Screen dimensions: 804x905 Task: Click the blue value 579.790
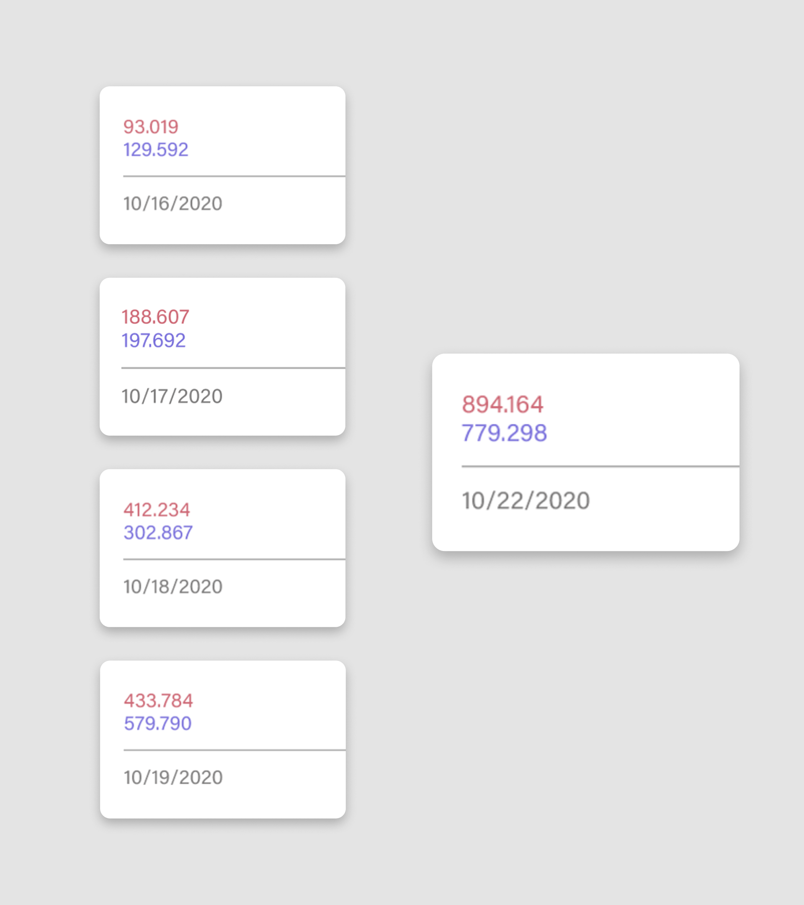click(x=157, y=724)
